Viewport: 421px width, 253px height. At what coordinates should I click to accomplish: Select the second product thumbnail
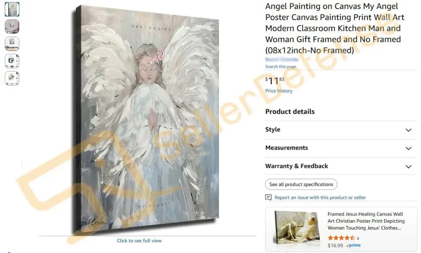click(x=12, y=26)
